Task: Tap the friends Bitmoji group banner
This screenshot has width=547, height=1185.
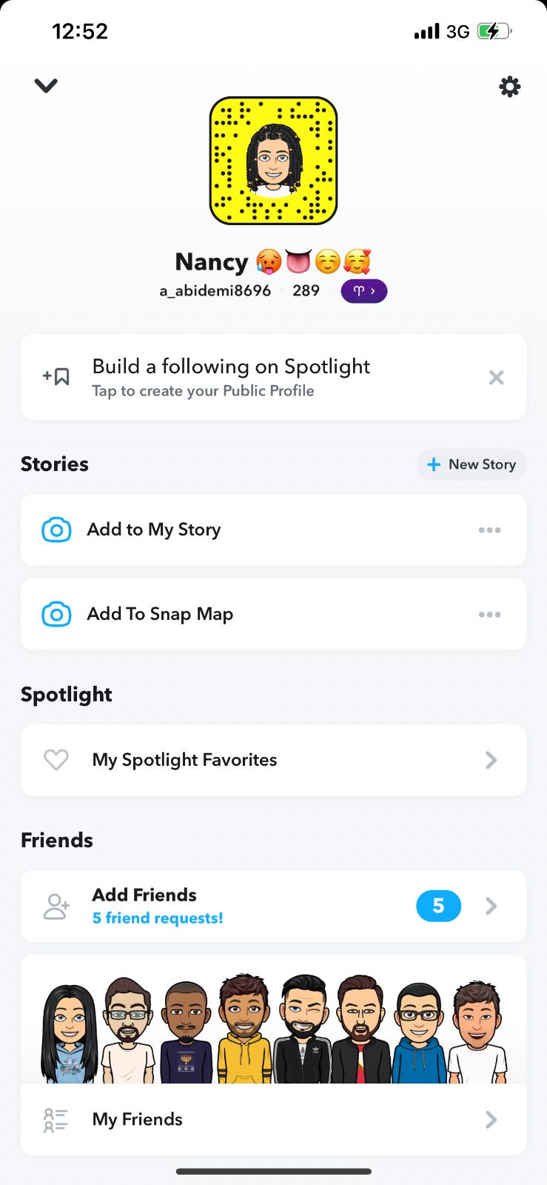Action: (x=273, y=1026)
